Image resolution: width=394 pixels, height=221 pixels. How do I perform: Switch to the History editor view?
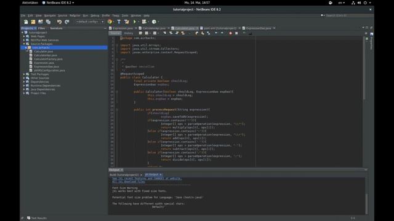coord(129,33)
